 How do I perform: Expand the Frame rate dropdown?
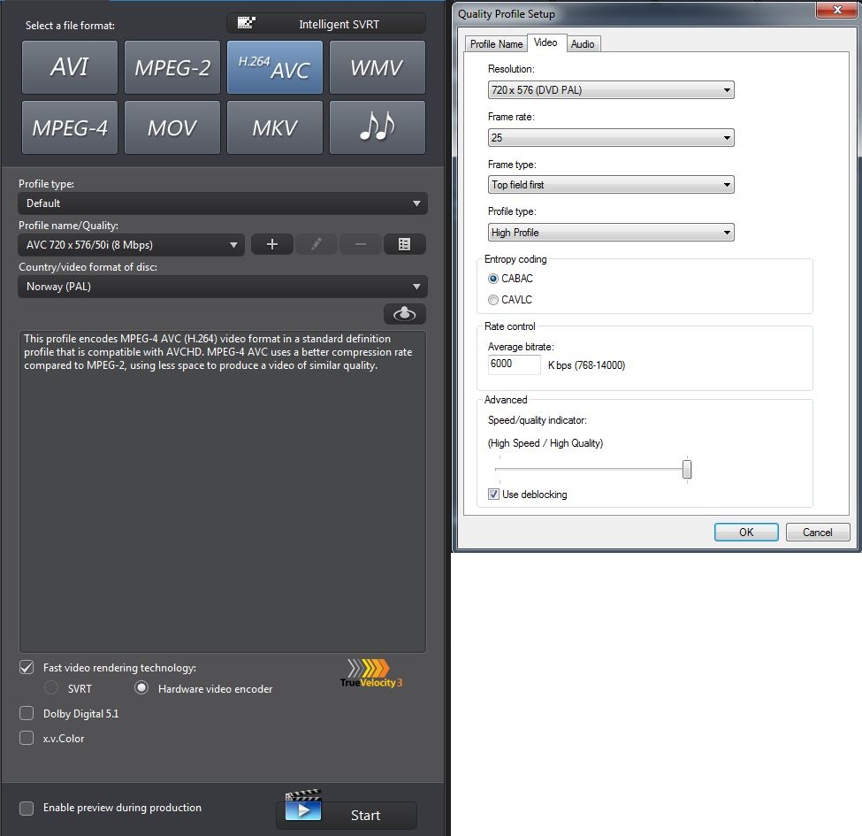[611, 137]
